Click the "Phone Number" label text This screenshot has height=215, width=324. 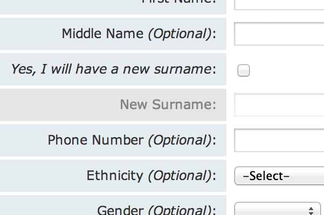[95, 140]
